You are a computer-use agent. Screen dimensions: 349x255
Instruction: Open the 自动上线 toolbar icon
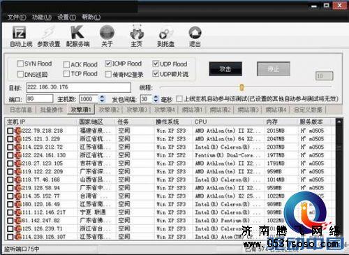tap(19, 32)
